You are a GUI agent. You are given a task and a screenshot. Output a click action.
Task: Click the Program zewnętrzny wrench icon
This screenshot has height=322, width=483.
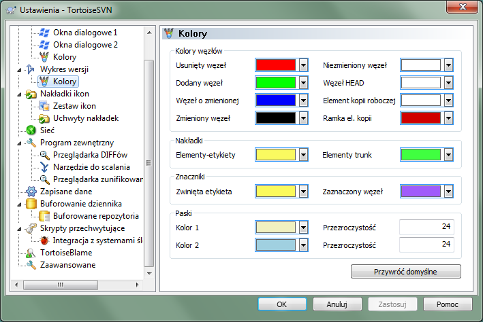(x=31, y=143)
